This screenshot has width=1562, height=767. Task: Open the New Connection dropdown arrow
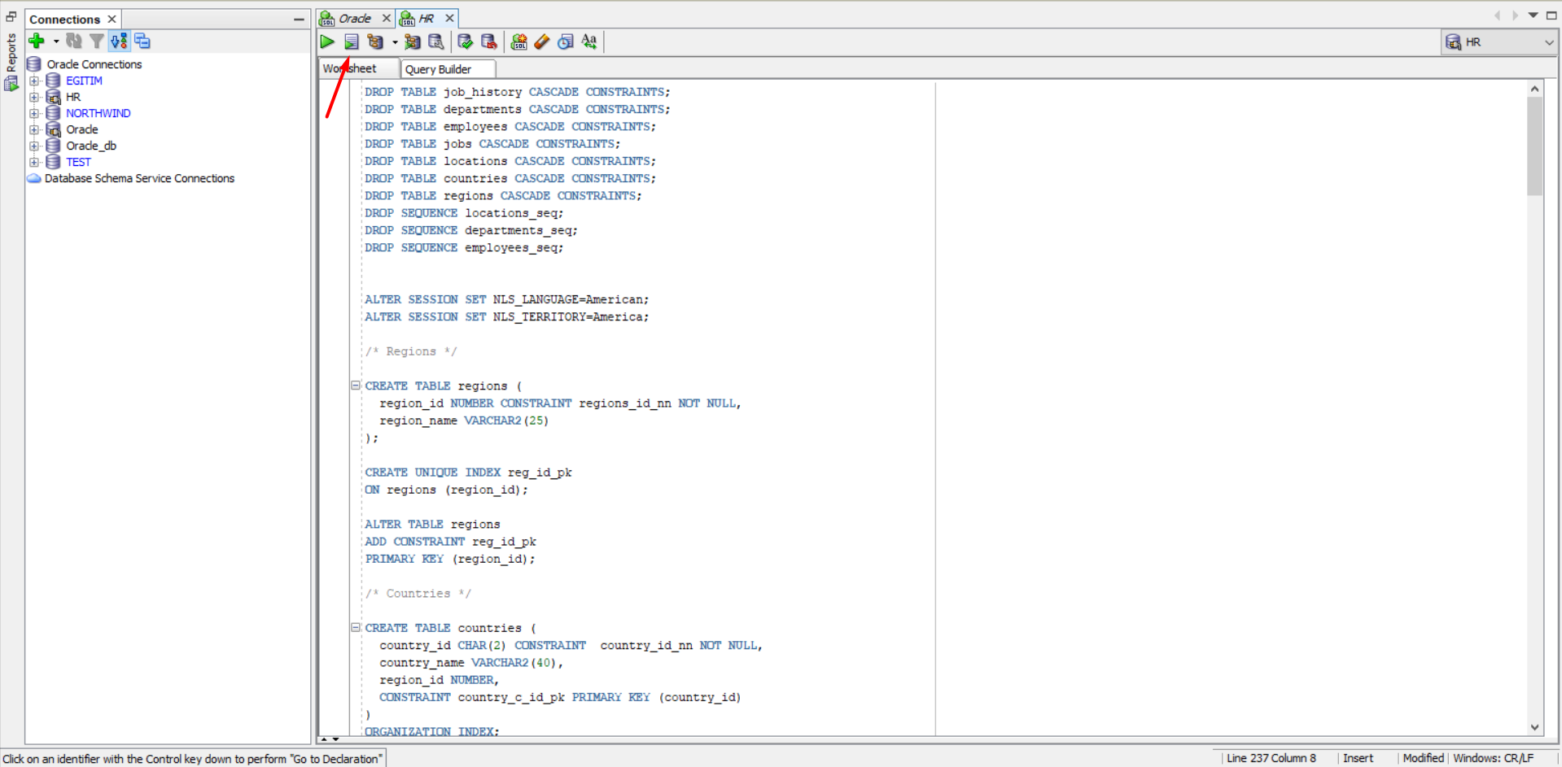click(x=56, y=41)
